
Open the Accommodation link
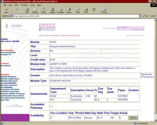(x=53, y=35)
